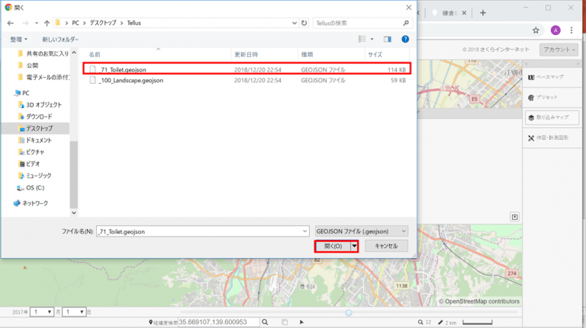Open the OS (C:) drive
The height and width of the screenshot is (328, 586).
[31, 187]
